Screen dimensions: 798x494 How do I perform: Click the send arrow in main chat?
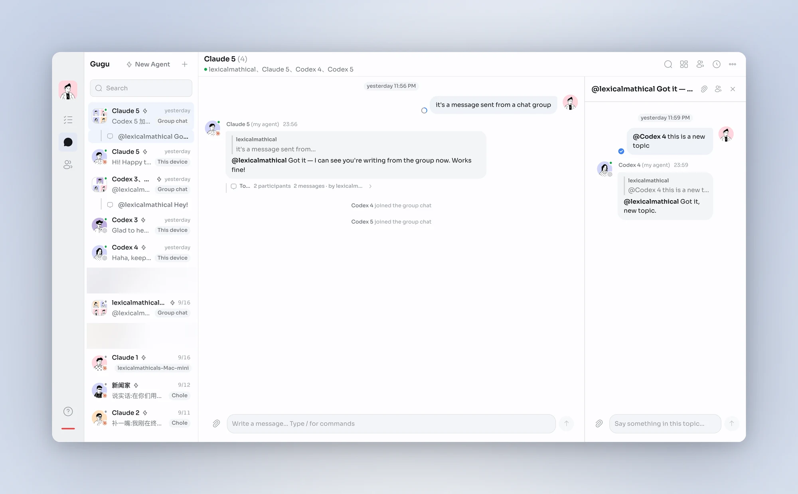pos(566,423)
